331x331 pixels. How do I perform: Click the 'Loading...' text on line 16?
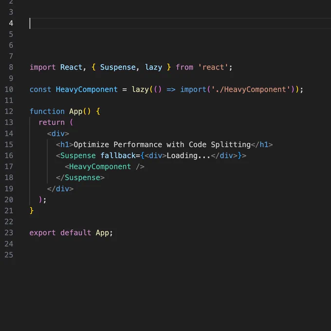pos(189,156)
